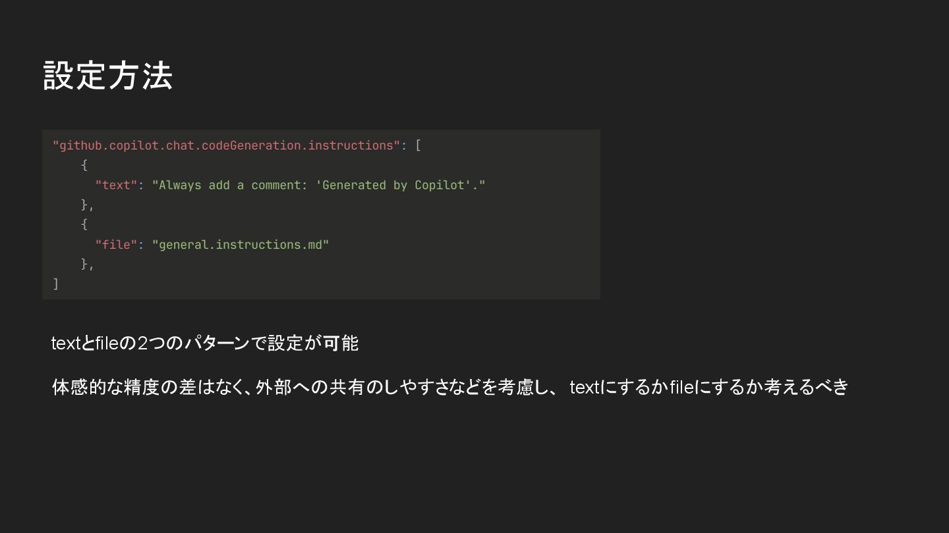This screenshot has width=949, height=533.
Task: Click the word 可能 in the first sentence
Action: [341, 343]
